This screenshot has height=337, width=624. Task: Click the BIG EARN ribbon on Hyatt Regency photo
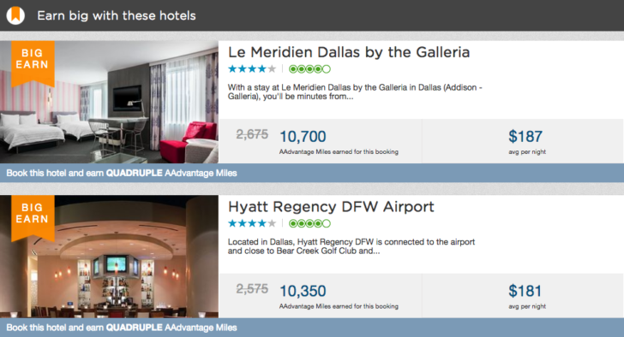coord(33,218)
